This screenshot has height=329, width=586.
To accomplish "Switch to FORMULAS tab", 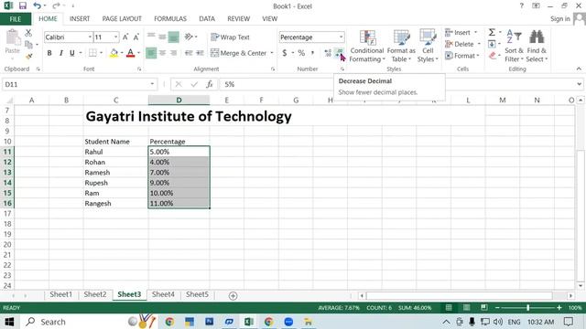I will tap(170, 18).
